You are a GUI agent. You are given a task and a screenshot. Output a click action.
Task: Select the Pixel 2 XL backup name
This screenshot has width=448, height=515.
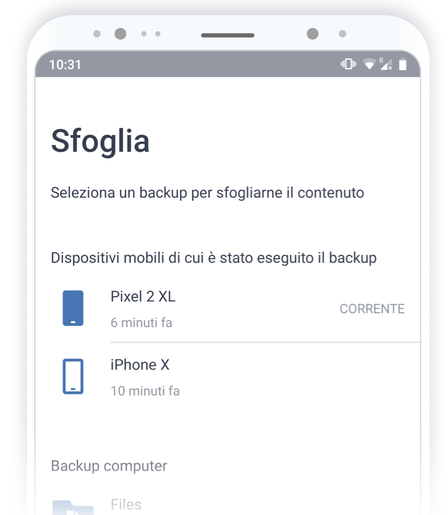[x=143, y=297]
